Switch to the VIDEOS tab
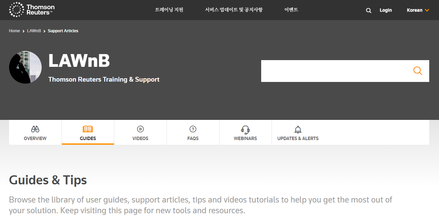This screenshot has height=224, width=439. click(x=141, y=132)
